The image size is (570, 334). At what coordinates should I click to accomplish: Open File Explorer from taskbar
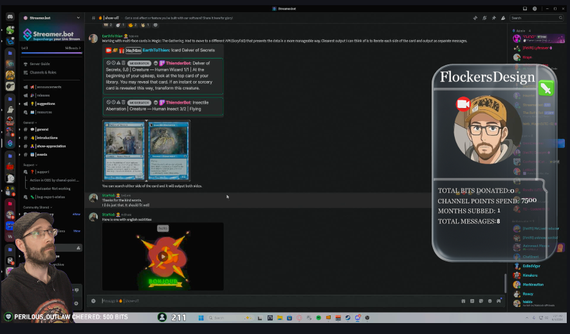point(280,318)
